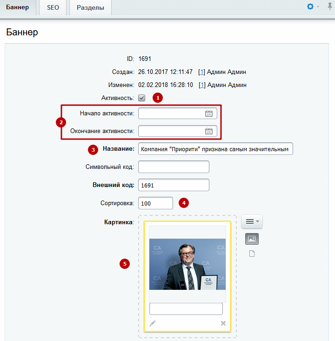Image resolution: width=335 pixels, height=341 pixels.
Task: Click the Баннер section heading
Action: coord(22,32)
